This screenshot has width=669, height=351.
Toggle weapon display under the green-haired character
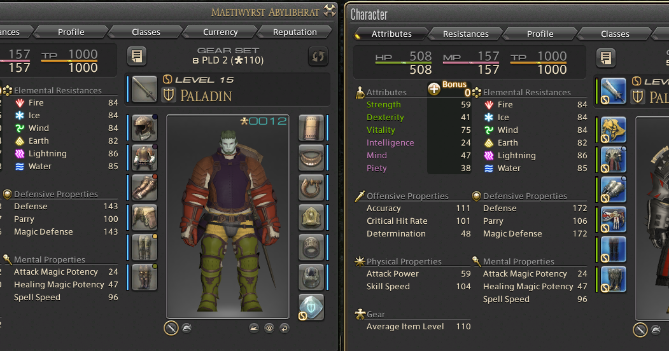click(x=171, y=328)
